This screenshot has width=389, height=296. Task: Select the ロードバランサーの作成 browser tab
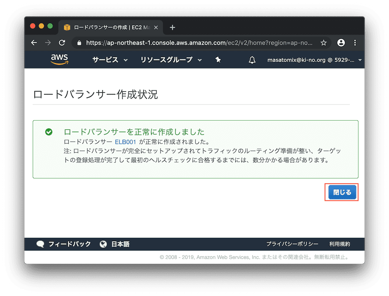coord(111,27)
